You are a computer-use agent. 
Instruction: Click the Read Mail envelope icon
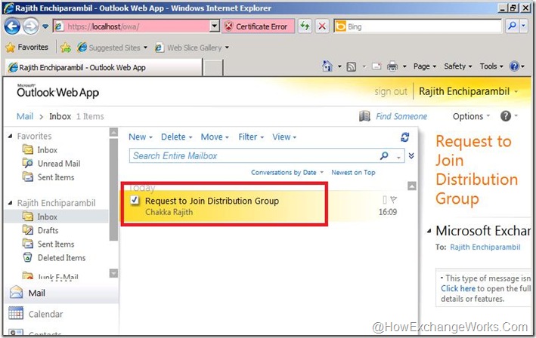(x=376, y=66)
